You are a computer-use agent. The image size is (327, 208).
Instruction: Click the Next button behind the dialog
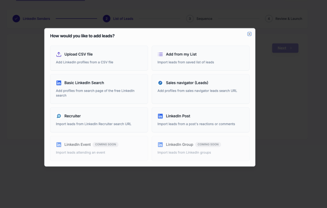(285, 48)
